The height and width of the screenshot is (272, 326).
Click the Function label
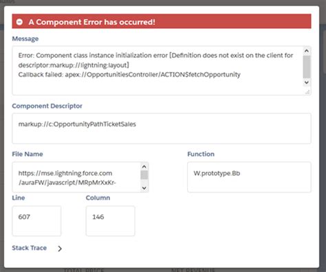pyautogui.click(x=201, y=154)
